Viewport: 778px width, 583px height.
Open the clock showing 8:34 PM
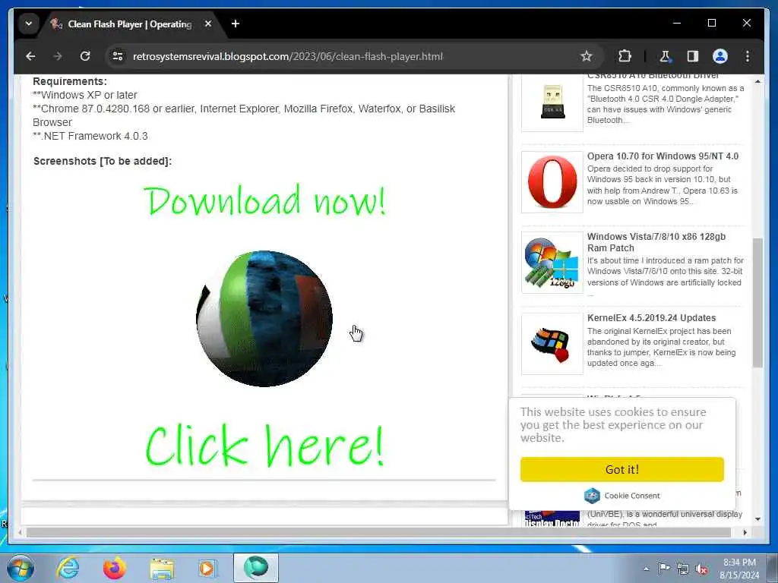pyautogui.click(x=739, y=569)
